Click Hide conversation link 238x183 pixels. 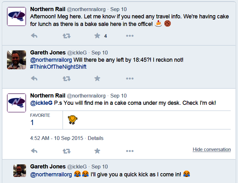211,149
